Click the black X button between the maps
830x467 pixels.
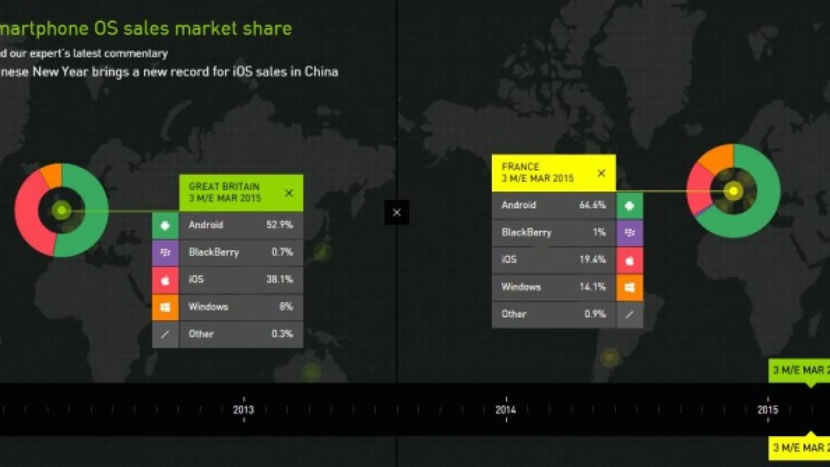[397, 212]
